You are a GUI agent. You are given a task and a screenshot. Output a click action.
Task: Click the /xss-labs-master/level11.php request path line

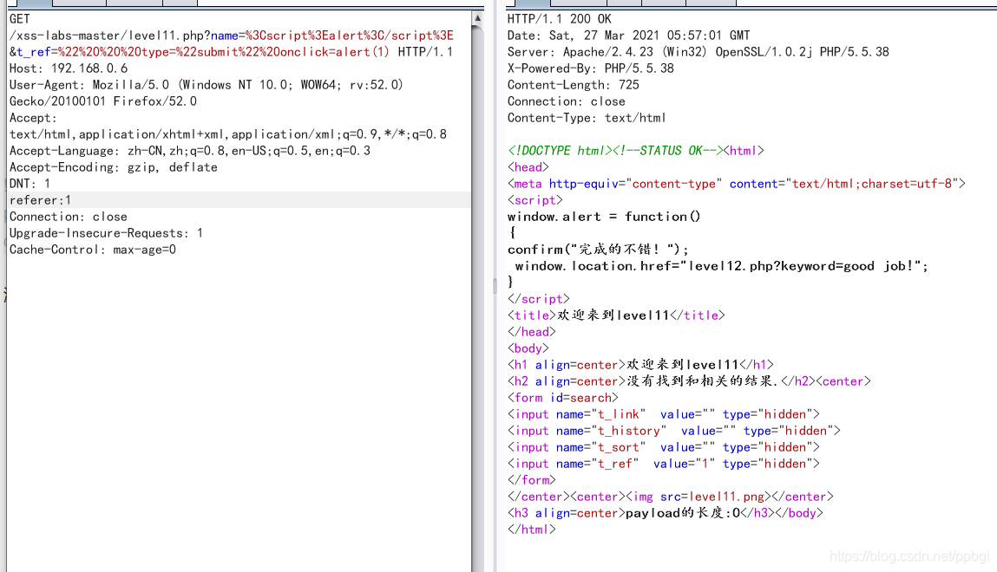pyautogui.click(x=232, y=36)
